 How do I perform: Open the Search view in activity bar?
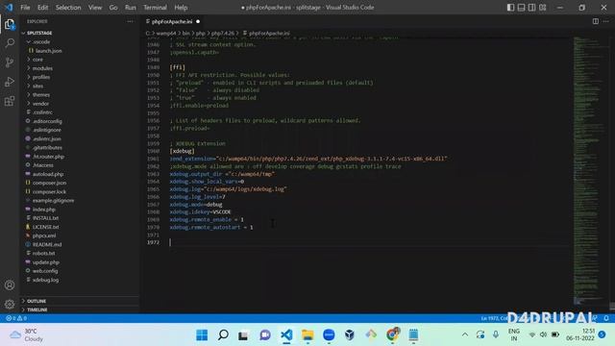click(10, 42)
